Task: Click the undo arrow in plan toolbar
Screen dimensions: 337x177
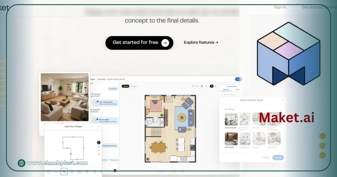Action: 193,86
